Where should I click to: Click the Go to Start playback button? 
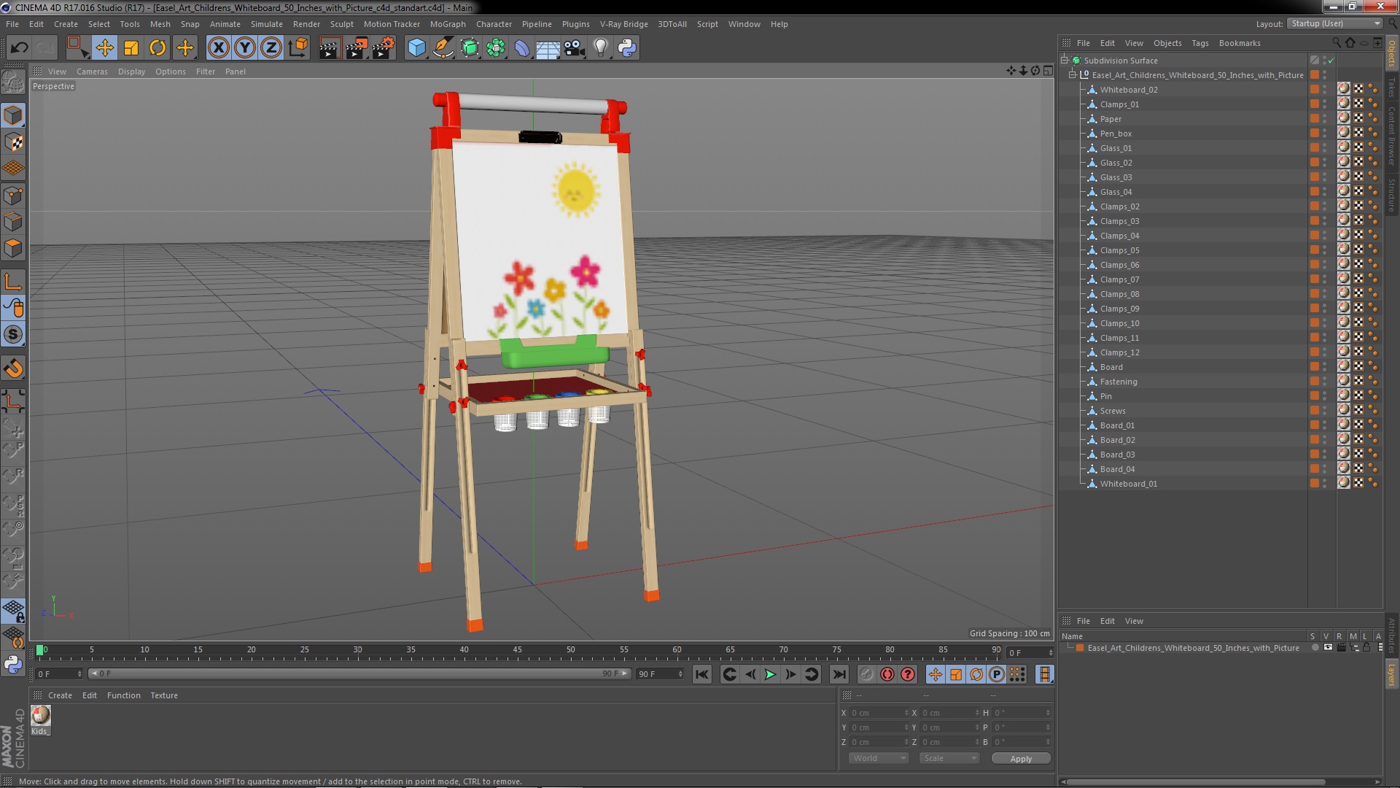pyautogui.click(x=701, y=674)
